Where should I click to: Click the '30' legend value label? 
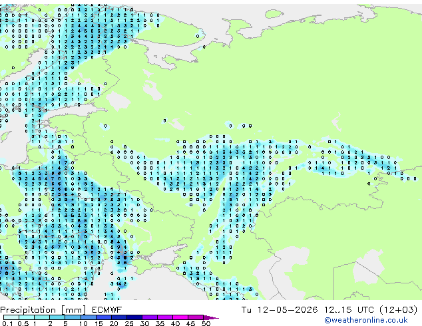coord(144,323)
